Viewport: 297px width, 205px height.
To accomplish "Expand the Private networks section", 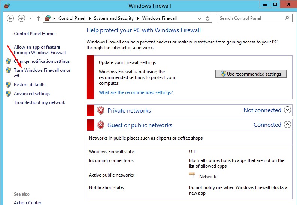I will pyautogui.click(x=287, y=110).
